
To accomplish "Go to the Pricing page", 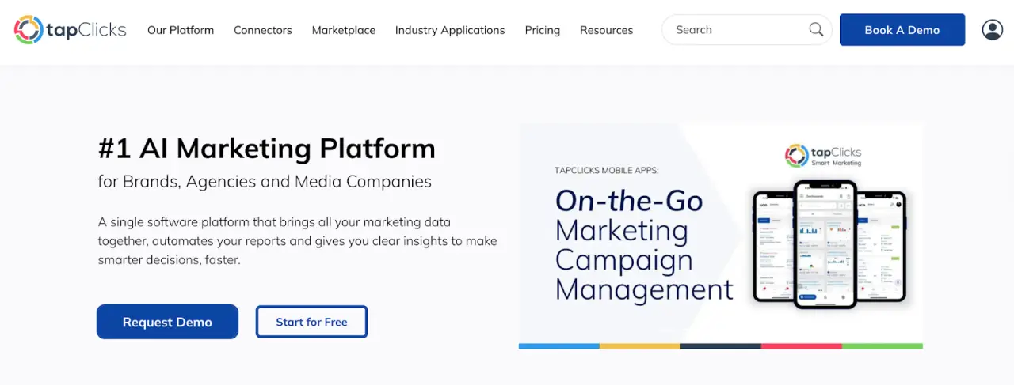I will tap(543, 30).
